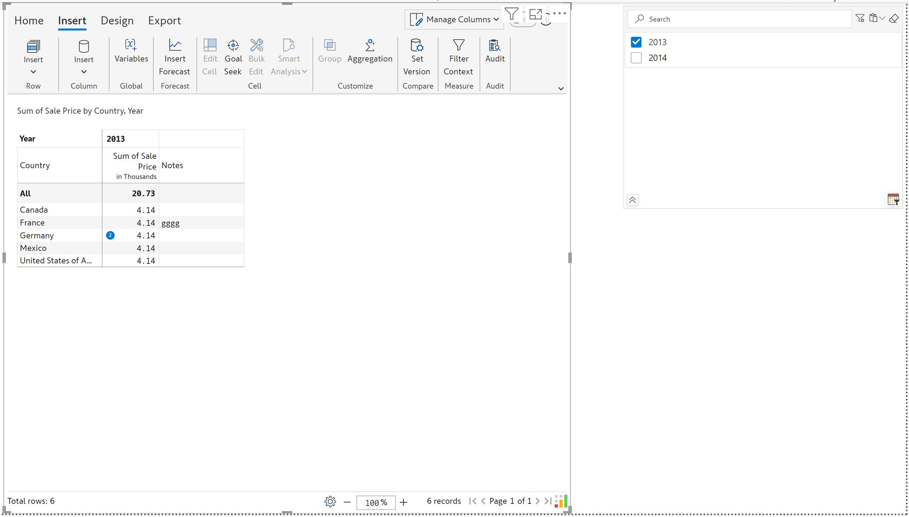Screen dimensions: 909x517
Task: Check the 2014 year checkbox
Action: pyautogui.click(x=636, y=58)
